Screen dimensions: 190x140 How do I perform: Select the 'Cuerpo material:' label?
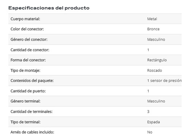[x=25, y=19]
